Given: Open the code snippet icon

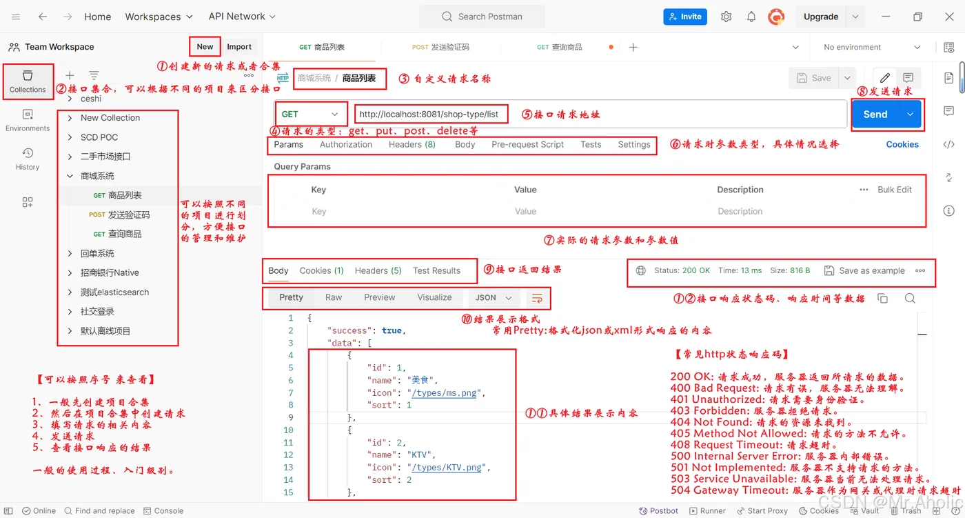Looking at the screenshot, I should pos(949,144).
